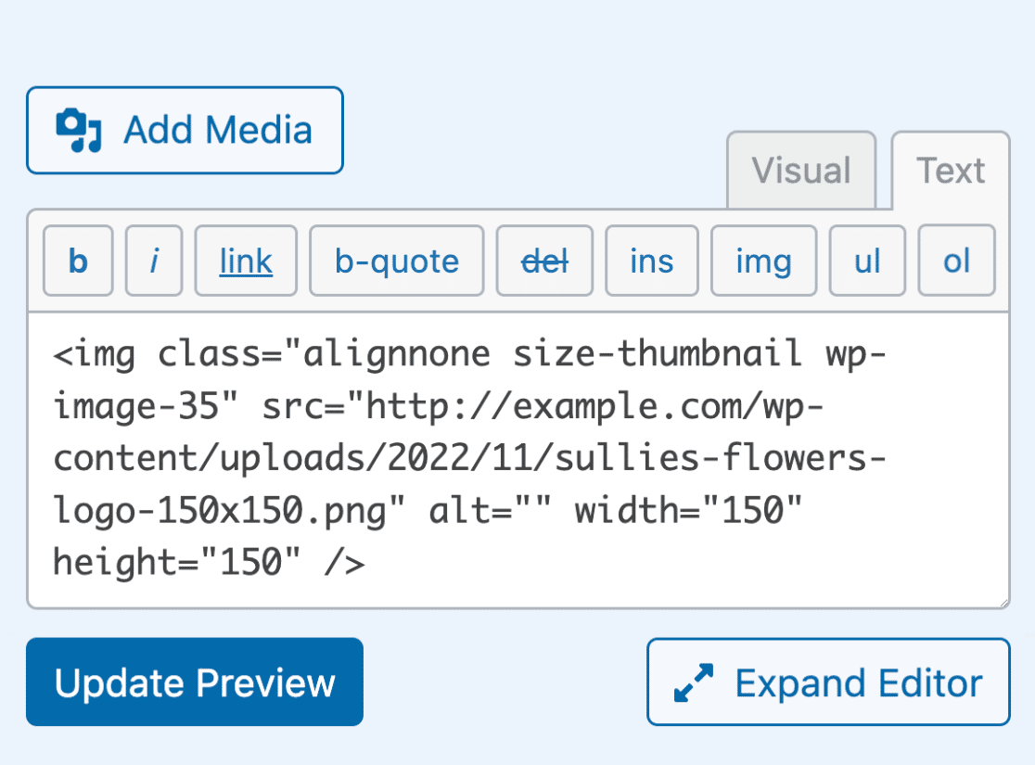This screenshot has height=765, width=1035.
Task: Click the ins tag button
Action: (651, 261)
